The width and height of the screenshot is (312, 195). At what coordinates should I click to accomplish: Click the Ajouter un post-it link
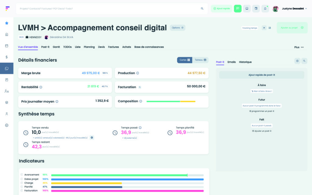262,131
